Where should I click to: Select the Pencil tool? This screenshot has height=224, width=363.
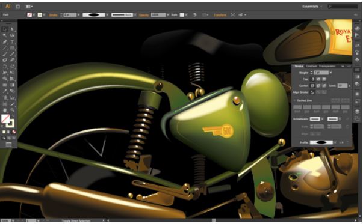tap(12, 54)
